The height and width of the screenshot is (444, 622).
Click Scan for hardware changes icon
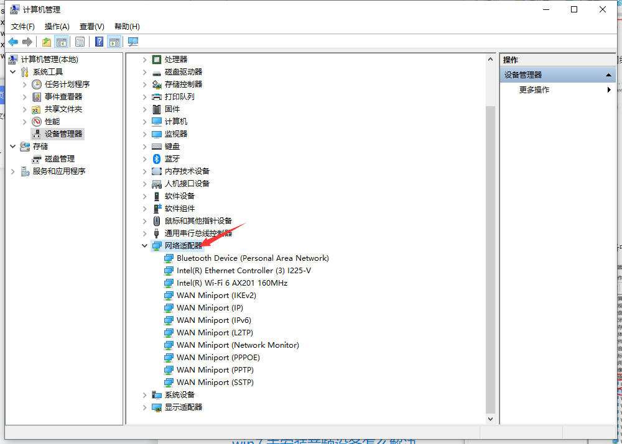point(132,42)
